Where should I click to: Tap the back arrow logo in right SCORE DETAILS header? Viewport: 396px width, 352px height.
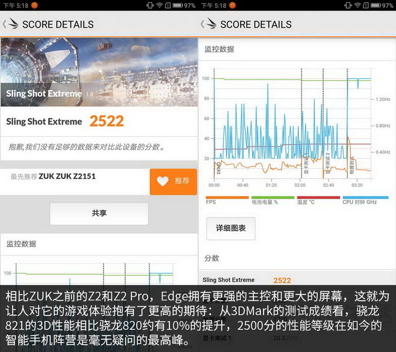[209, 24]
